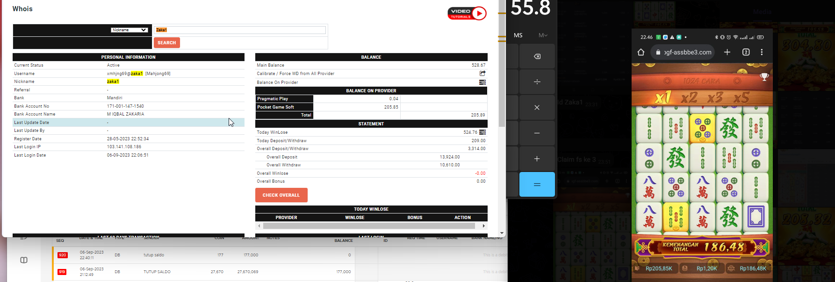Click the ACTION column header
Viewport: 835px width, 282px height.
coord(462,218)
